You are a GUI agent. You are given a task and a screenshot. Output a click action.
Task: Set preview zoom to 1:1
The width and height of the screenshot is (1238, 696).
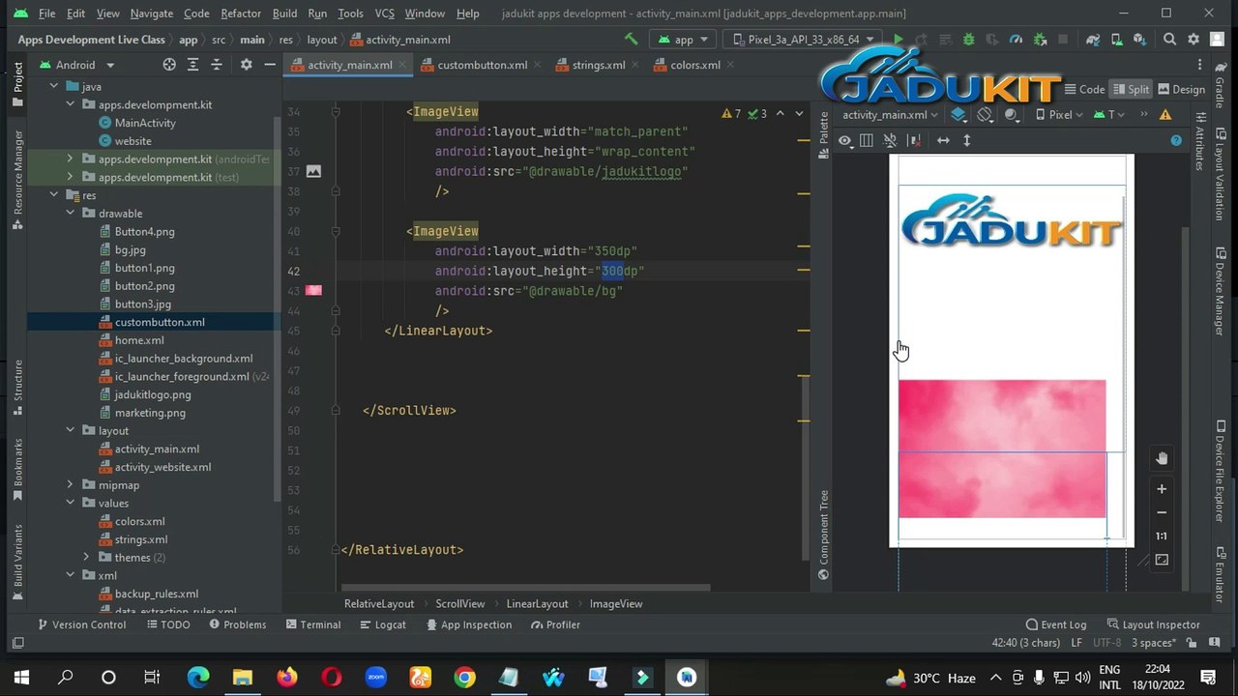(1162, 536)
